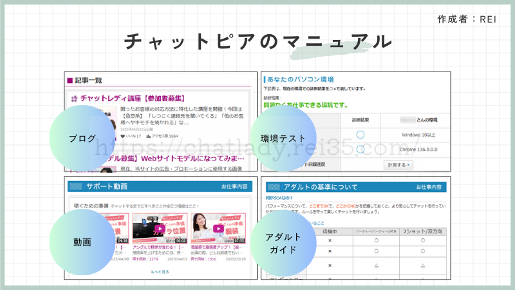Click the 2ショット/双方向 column header
Viewport: 515px width, 290px height.
pos(423,231)
